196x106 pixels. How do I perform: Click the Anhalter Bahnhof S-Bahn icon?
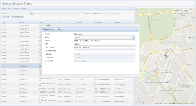pos(189,86)
